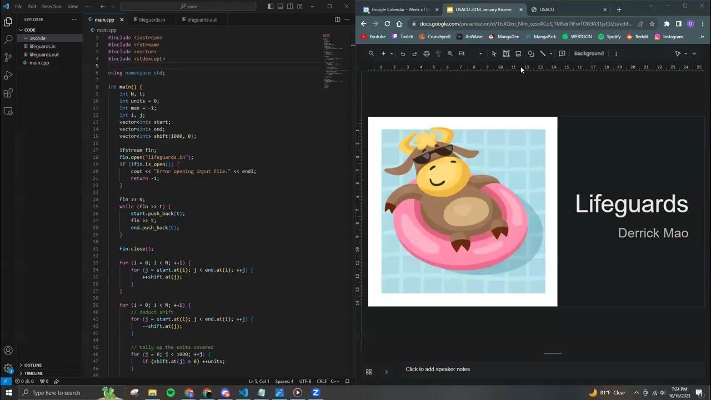
Task: Open File Explorer from the taskbar
Action: pyautogui.click(x=152, y=393)
